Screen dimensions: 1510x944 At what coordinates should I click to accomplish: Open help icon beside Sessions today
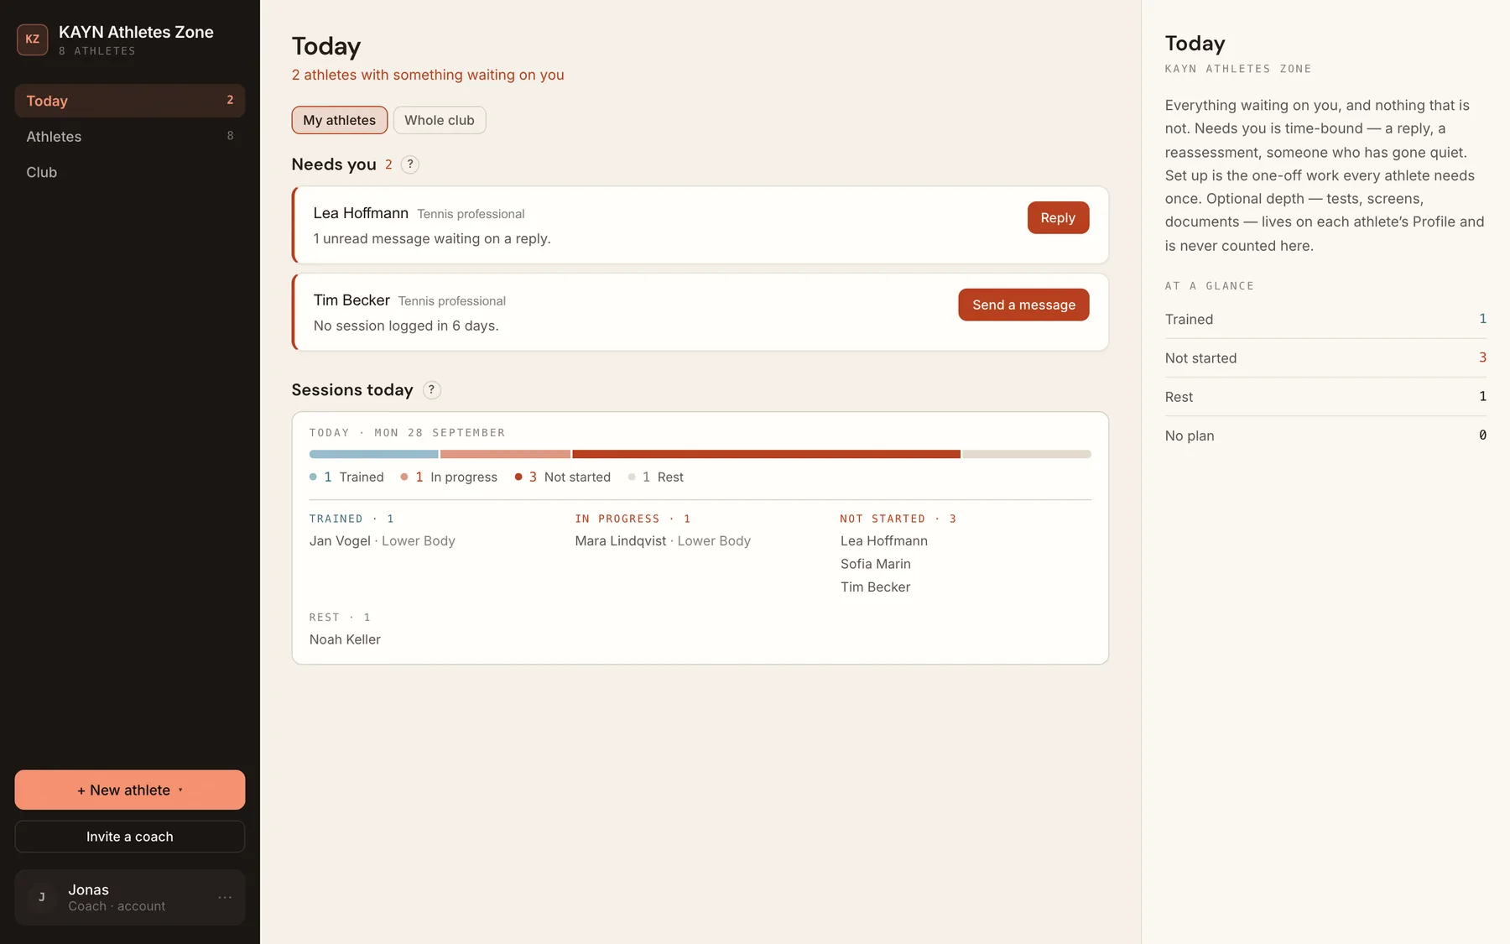coord(431,390)
